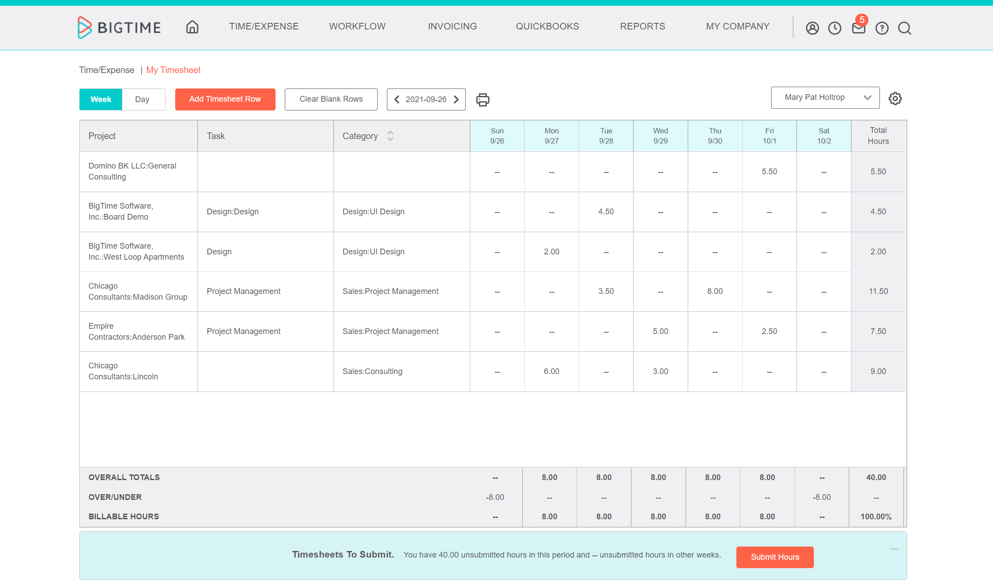Open the MY COMPANY menu
This screenshot has height=580, width=993.
click(738, 26)
